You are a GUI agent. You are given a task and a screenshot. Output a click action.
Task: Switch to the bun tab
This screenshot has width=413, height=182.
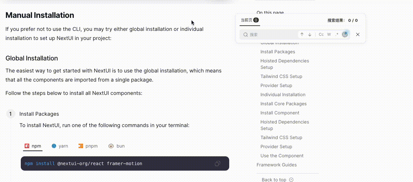117,146
